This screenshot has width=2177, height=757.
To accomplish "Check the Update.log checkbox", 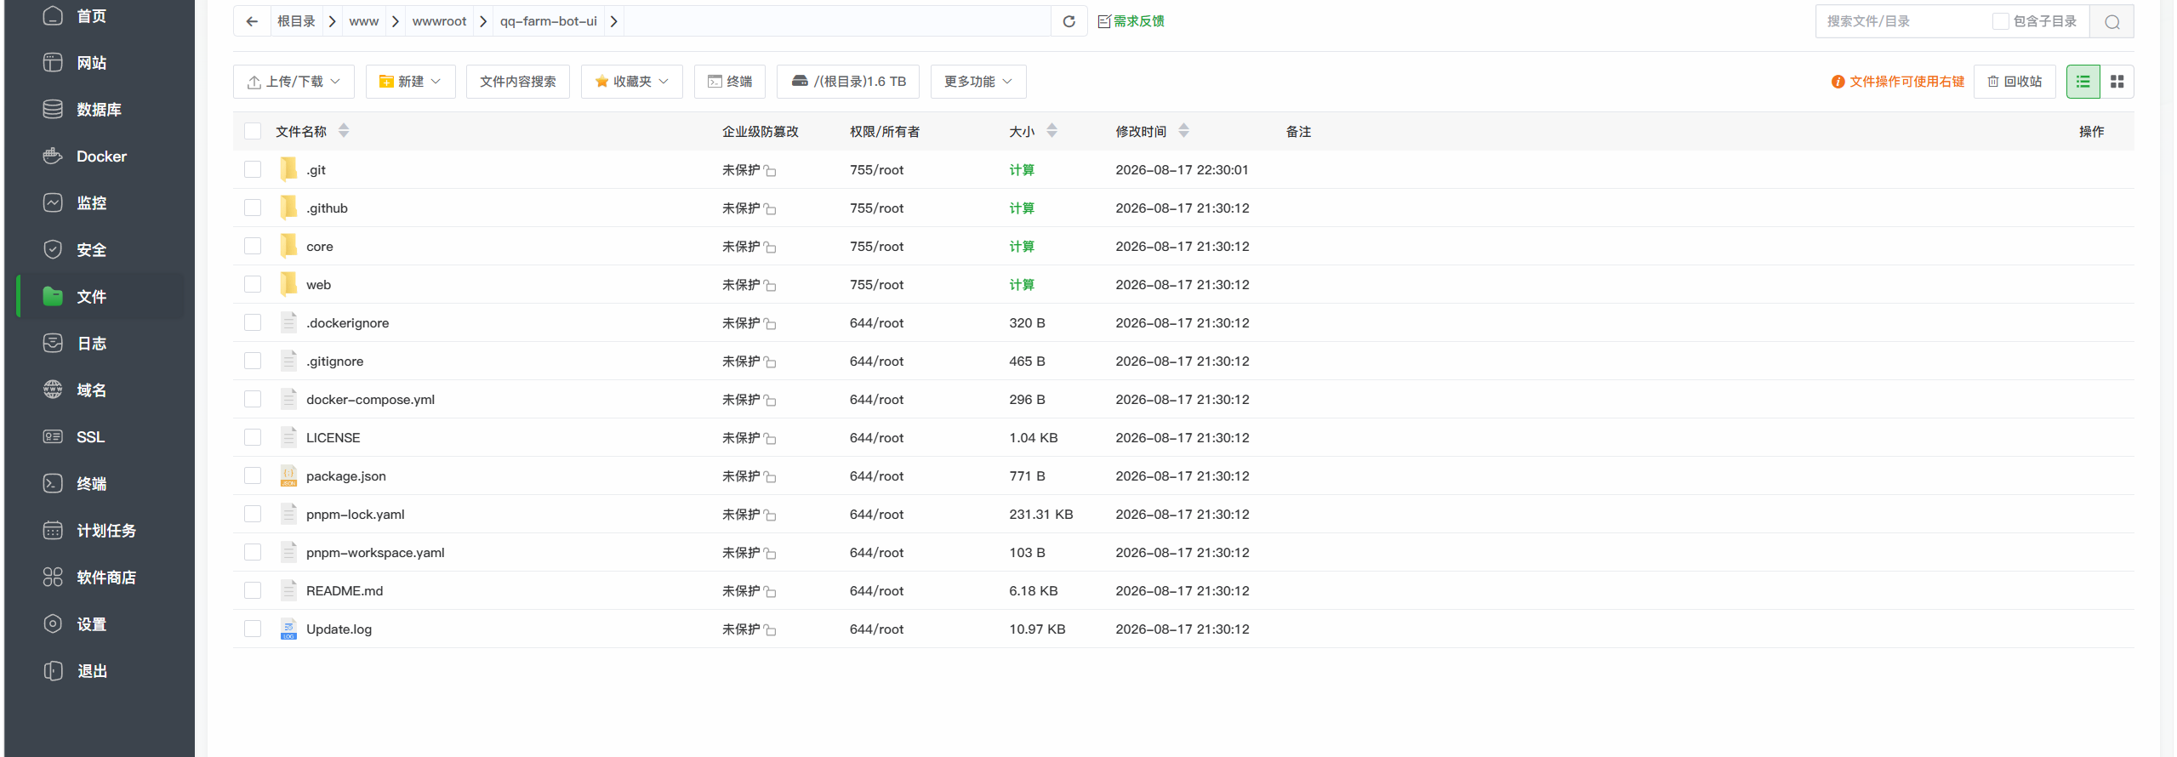I will pyautogui.click(x=253, y=629).
